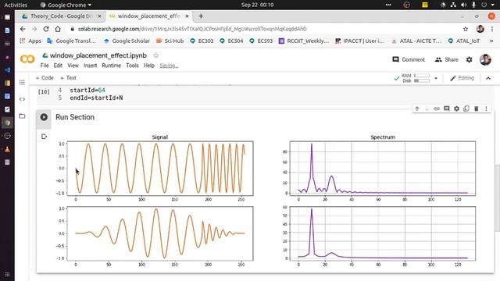This screenshot has width=500, height=281.
Task: Open the Runtime menu
Action: 111,66
